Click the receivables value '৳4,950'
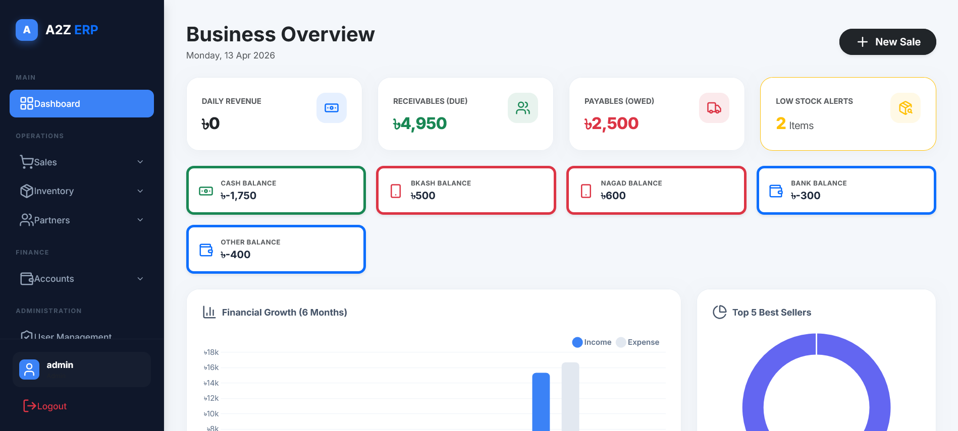 [x=420, y=124]
